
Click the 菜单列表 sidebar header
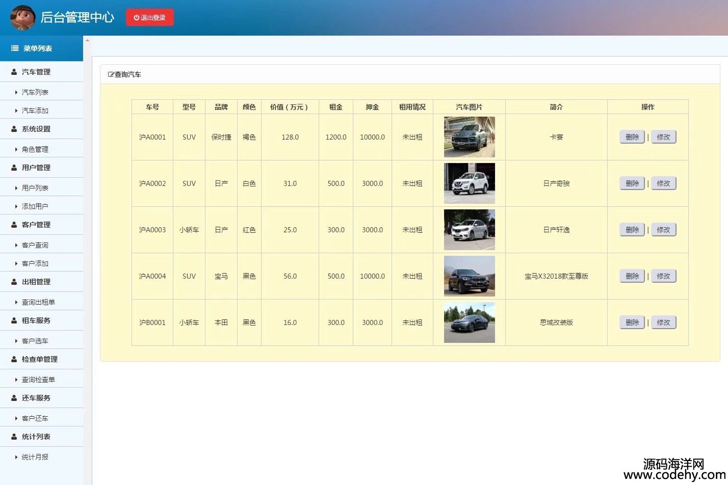pyautogui.click(x=41, y=48)
